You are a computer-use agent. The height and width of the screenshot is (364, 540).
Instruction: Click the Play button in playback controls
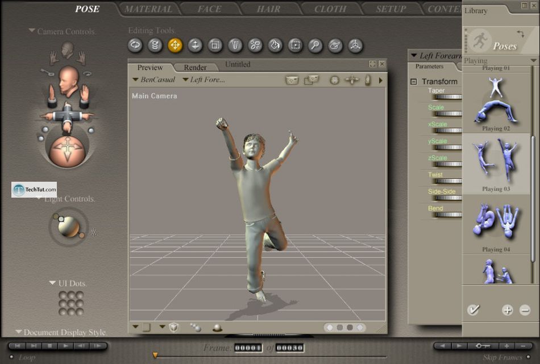click(65, 346)
